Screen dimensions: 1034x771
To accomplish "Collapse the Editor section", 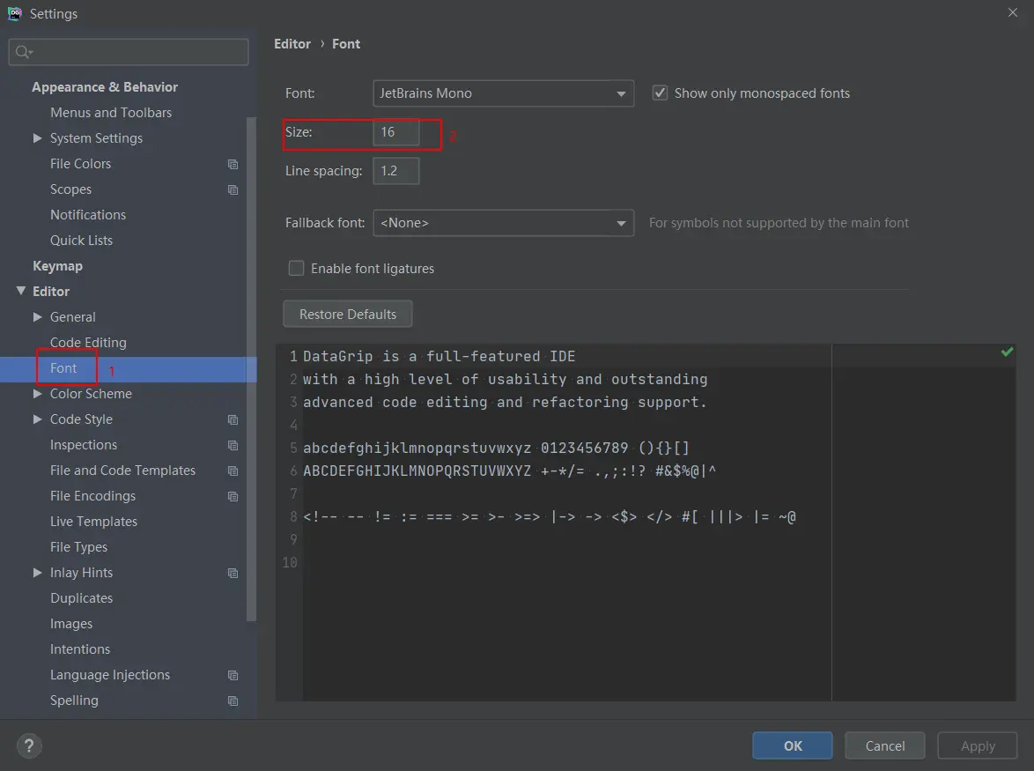I will point(20,291).
